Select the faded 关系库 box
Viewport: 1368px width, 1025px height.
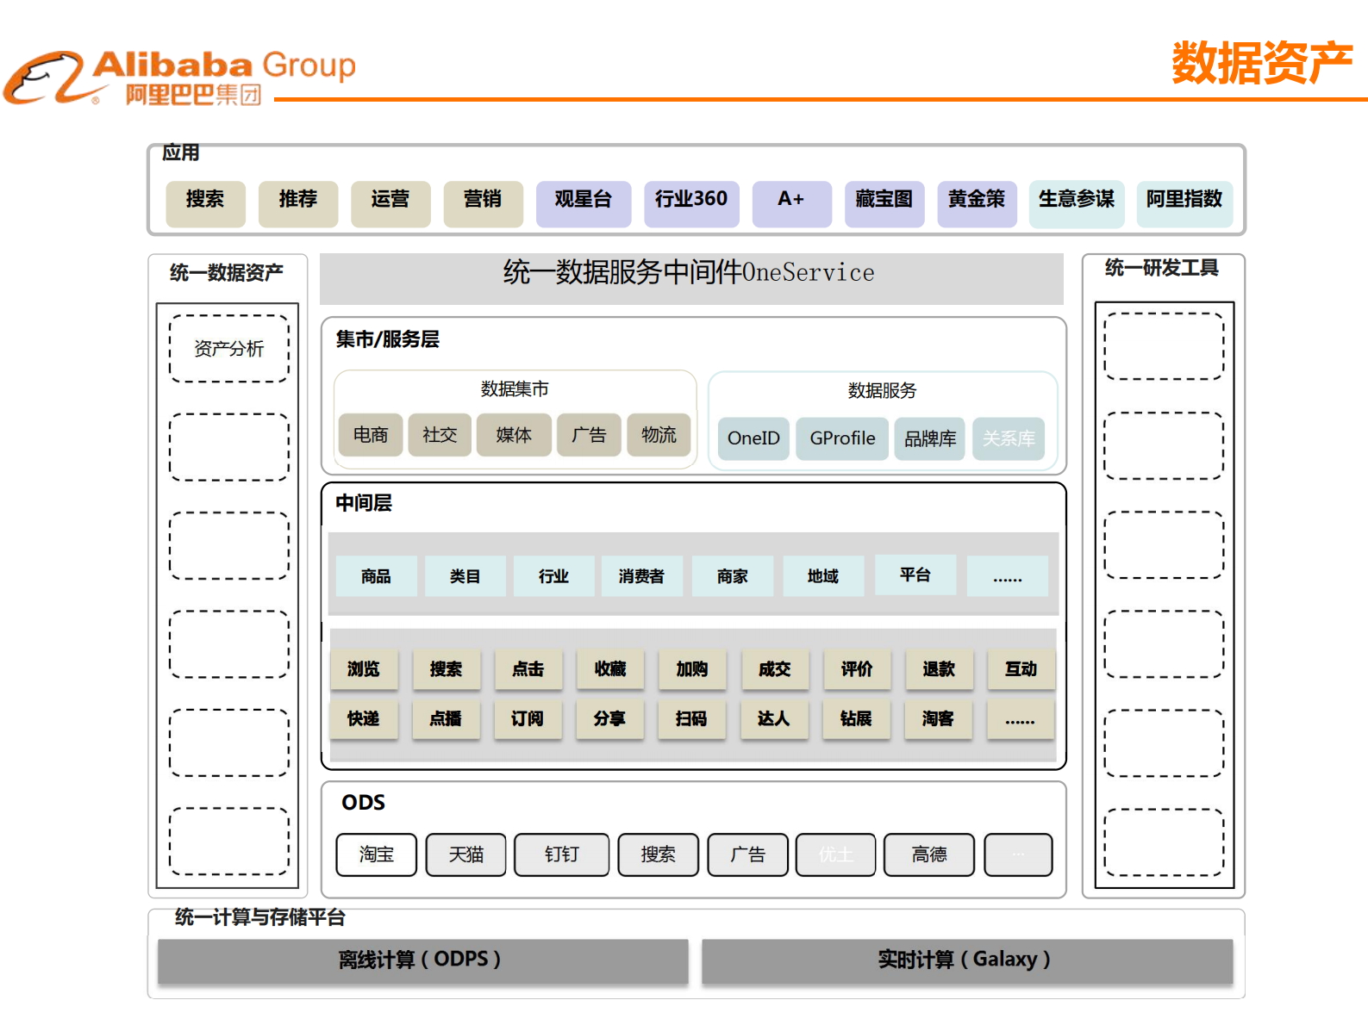point(1009,438)
